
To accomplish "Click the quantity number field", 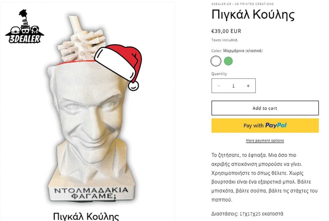I will point(233,86).
